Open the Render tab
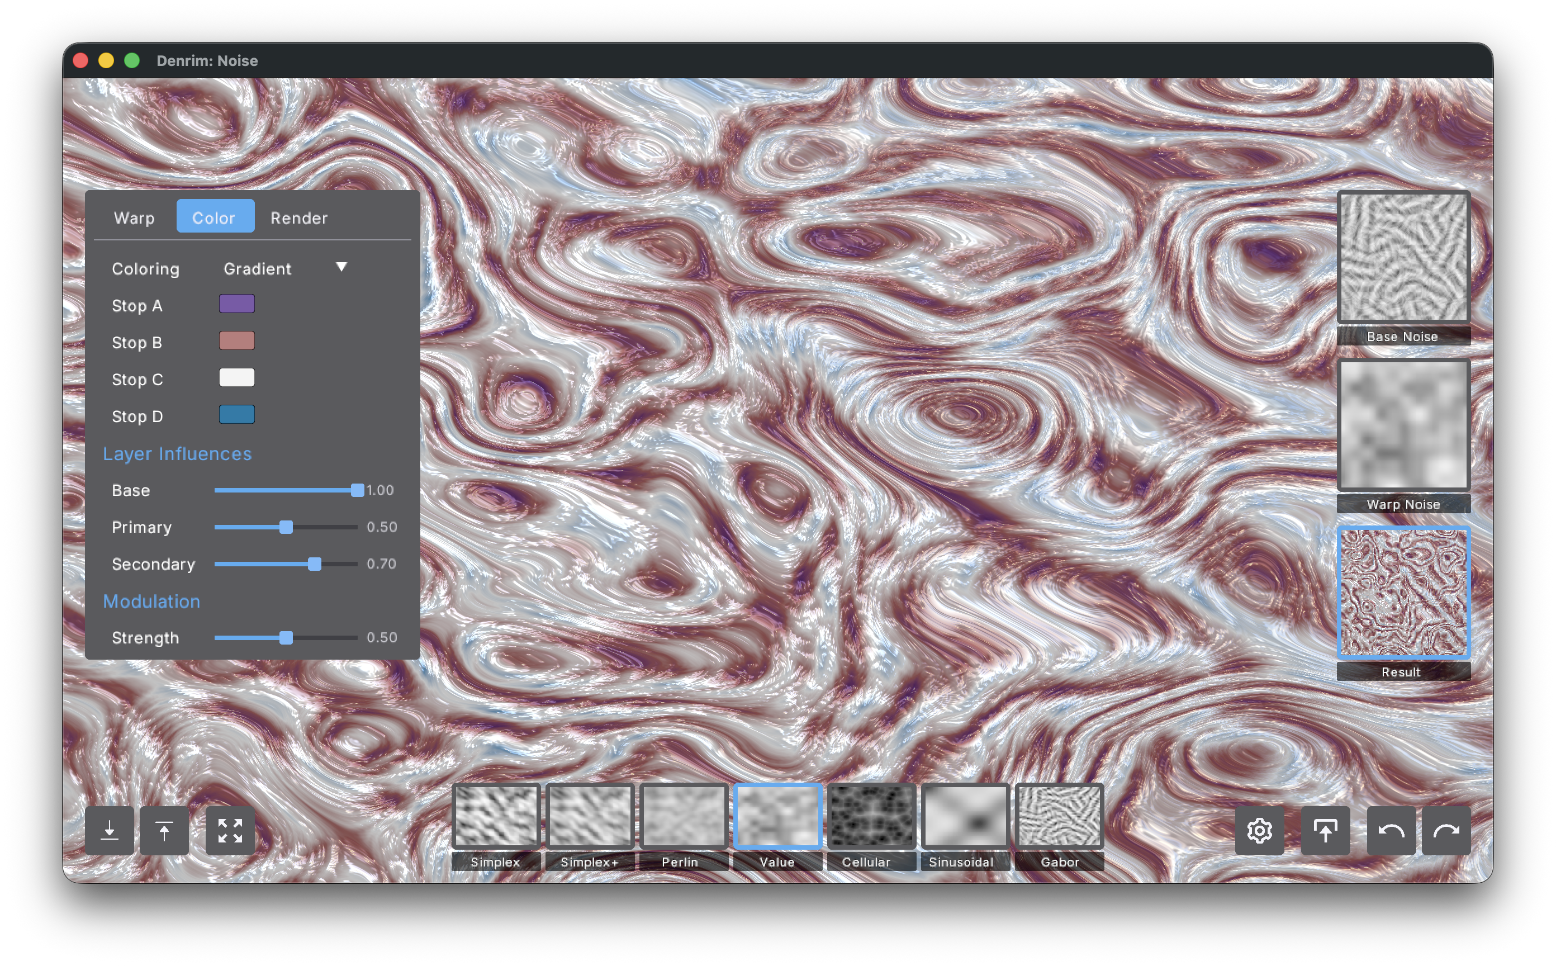1556x966 pixels. 299,217
